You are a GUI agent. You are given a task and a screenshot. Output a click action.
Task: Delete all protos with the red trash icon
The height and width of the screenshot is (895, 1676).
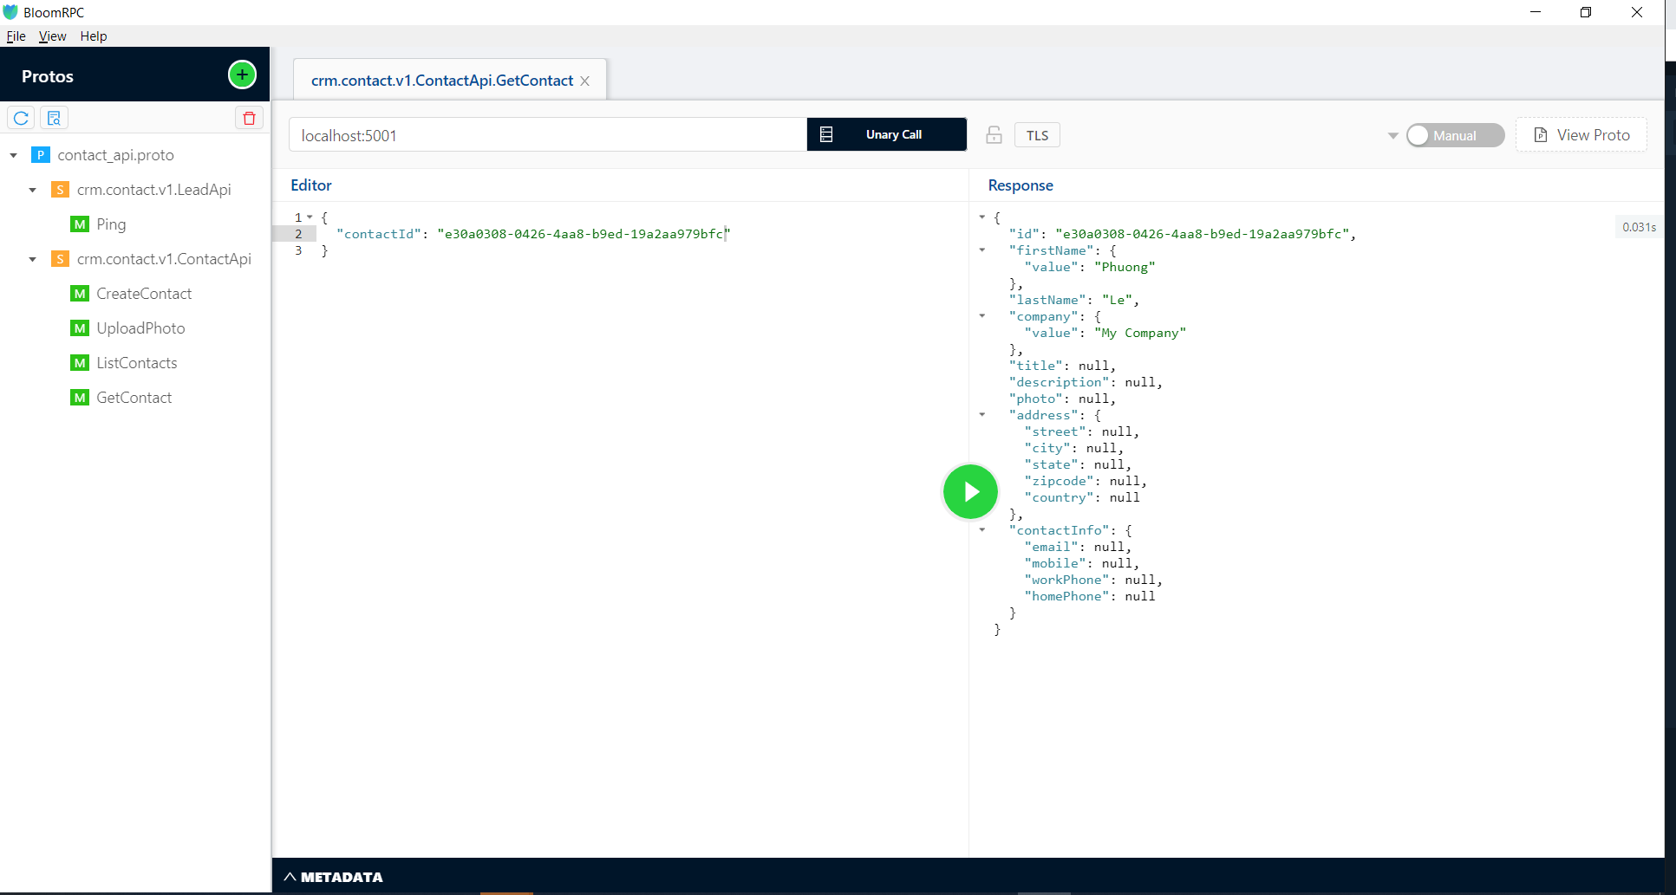pos(249,118)
